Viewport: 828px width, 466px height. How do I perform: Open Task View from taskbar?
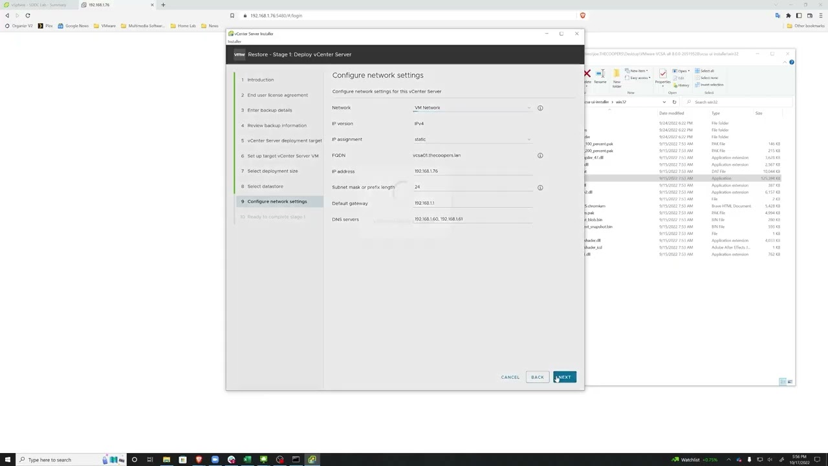click(x=150, y=460)
